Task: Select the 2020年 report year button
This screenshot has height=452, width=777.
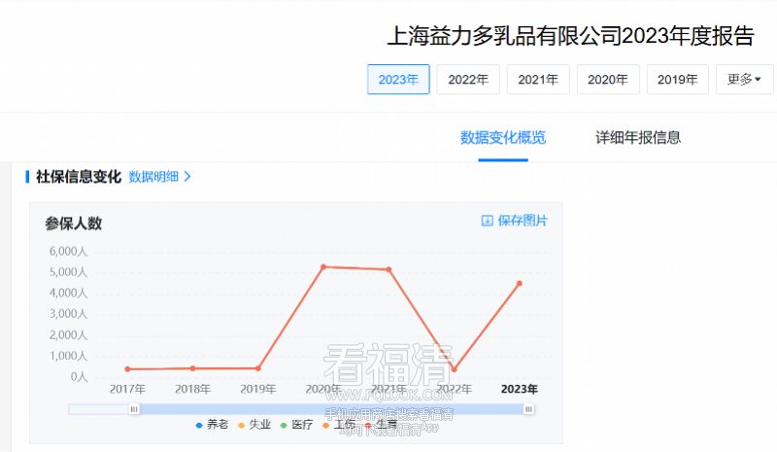Action: [x=608, y=80]
